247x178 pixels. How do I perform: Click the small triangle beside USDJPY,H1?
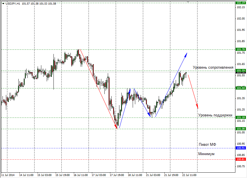(3, 3)
